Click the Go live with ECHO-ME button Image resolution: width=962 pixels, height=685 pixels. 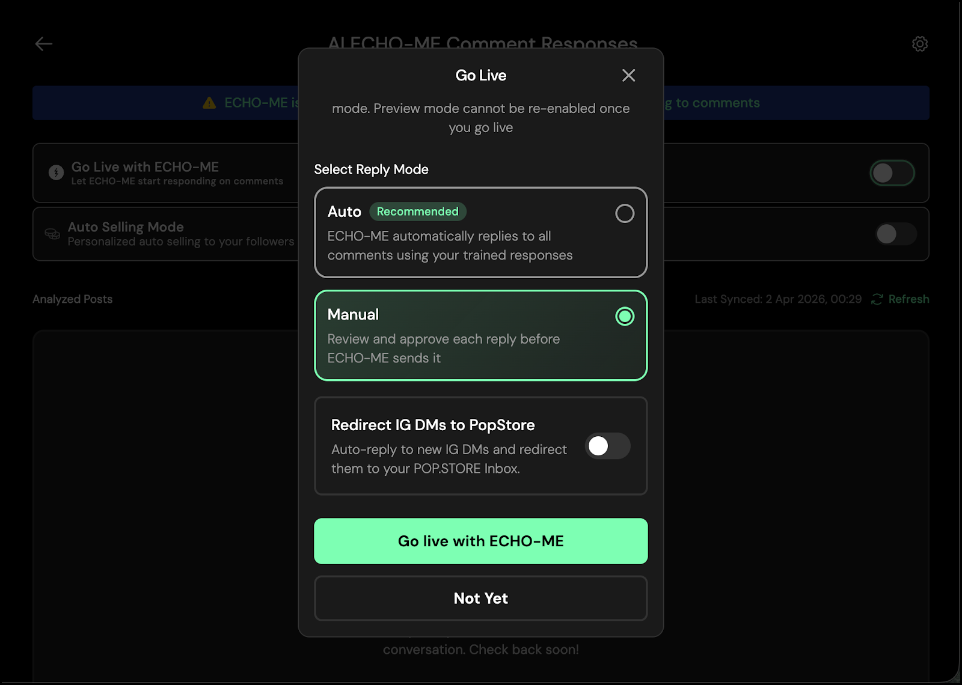tap(481, 541)
